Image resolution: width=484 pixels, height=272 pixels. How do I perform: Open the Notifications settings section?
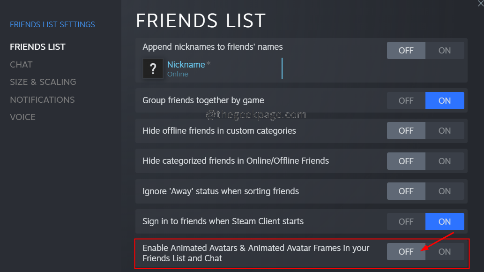pyautogui.click(x=42, y=99)
